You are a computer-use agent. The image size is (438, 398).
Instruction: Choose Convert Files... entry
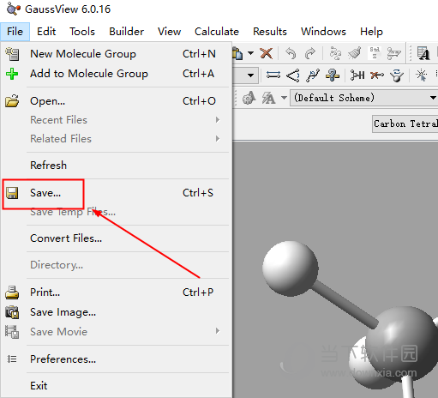pos(117,238)
